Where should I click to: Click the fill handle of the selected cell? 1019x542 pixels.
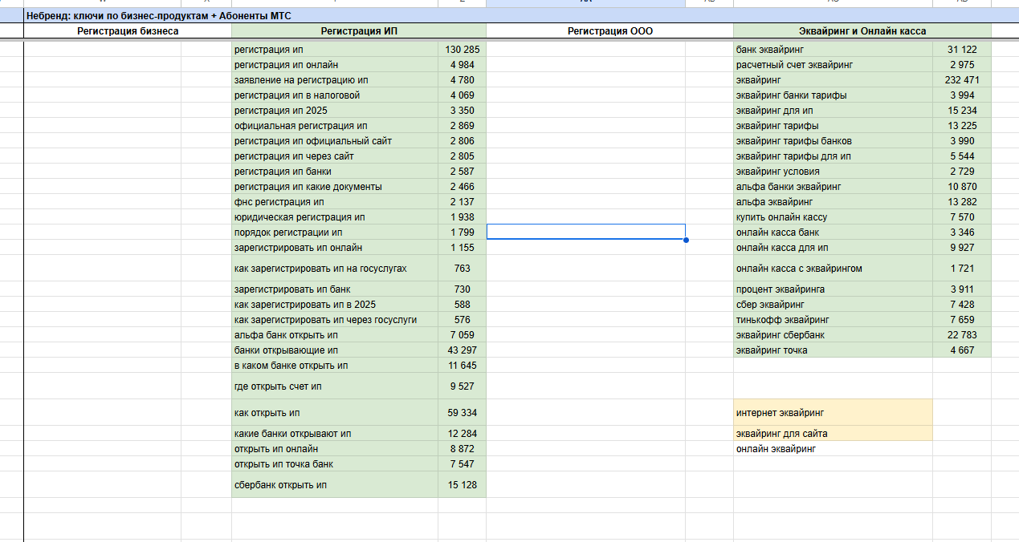pos(686,240)
